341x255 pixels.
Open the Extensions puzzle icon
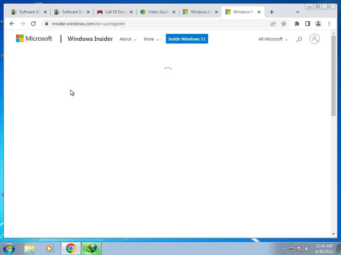click(297, 24)
